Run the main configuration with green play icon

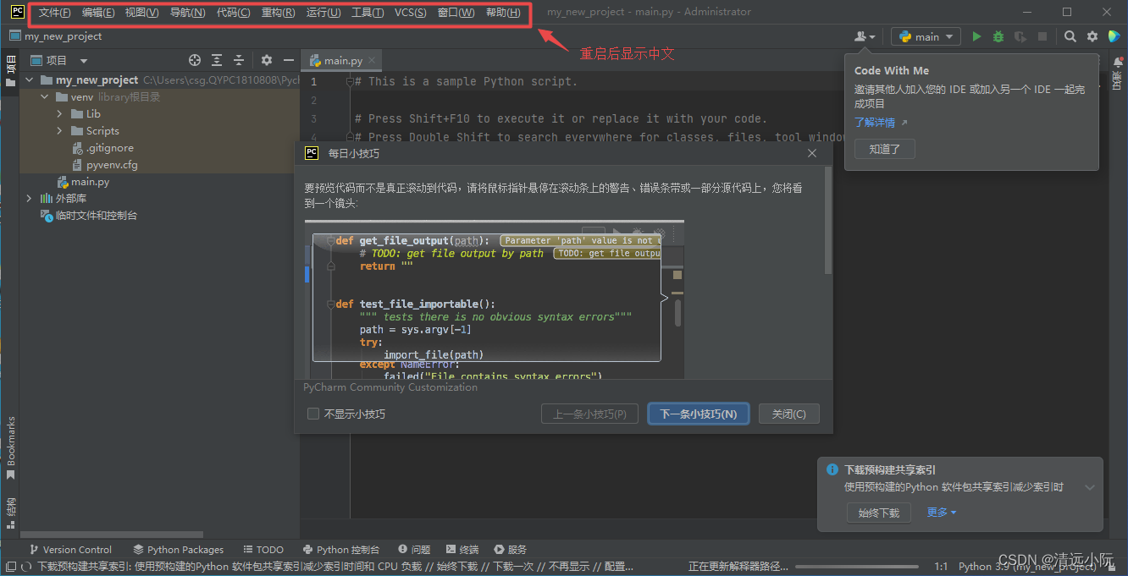tap(976, 36)
